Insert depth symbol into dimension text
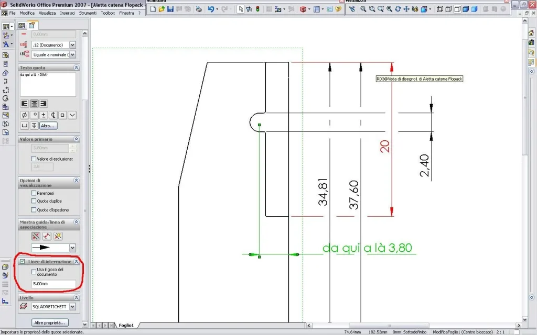This screenshot has height=335, width=537. click(34, 126)
